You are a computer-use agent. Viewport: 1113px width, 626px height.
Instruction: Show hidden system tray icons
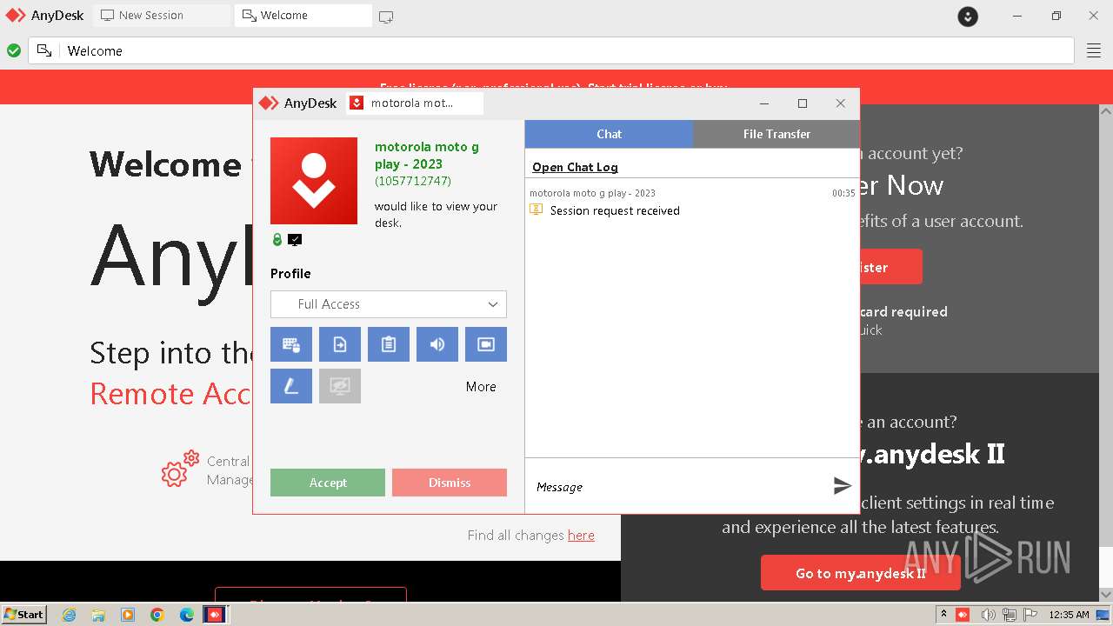[x=943, y=614]
